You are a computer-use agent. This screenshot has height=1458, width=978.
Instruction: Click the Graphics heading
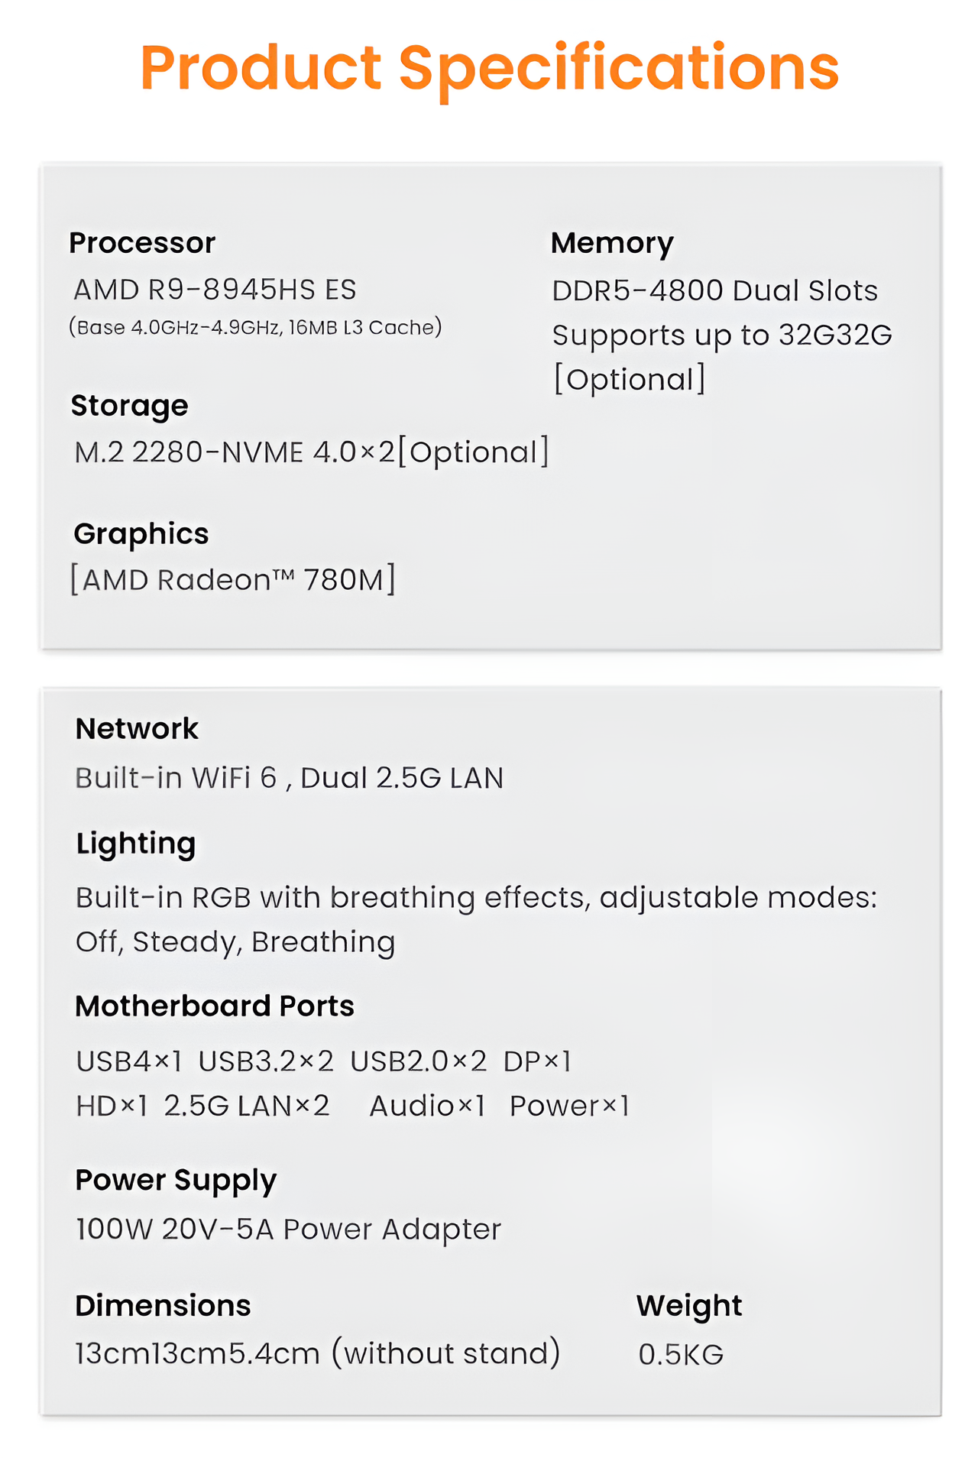[141, 533]
